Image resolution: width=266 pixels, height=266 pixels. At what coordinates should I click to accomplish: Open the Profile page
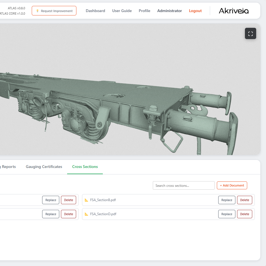tap(144, 11)
